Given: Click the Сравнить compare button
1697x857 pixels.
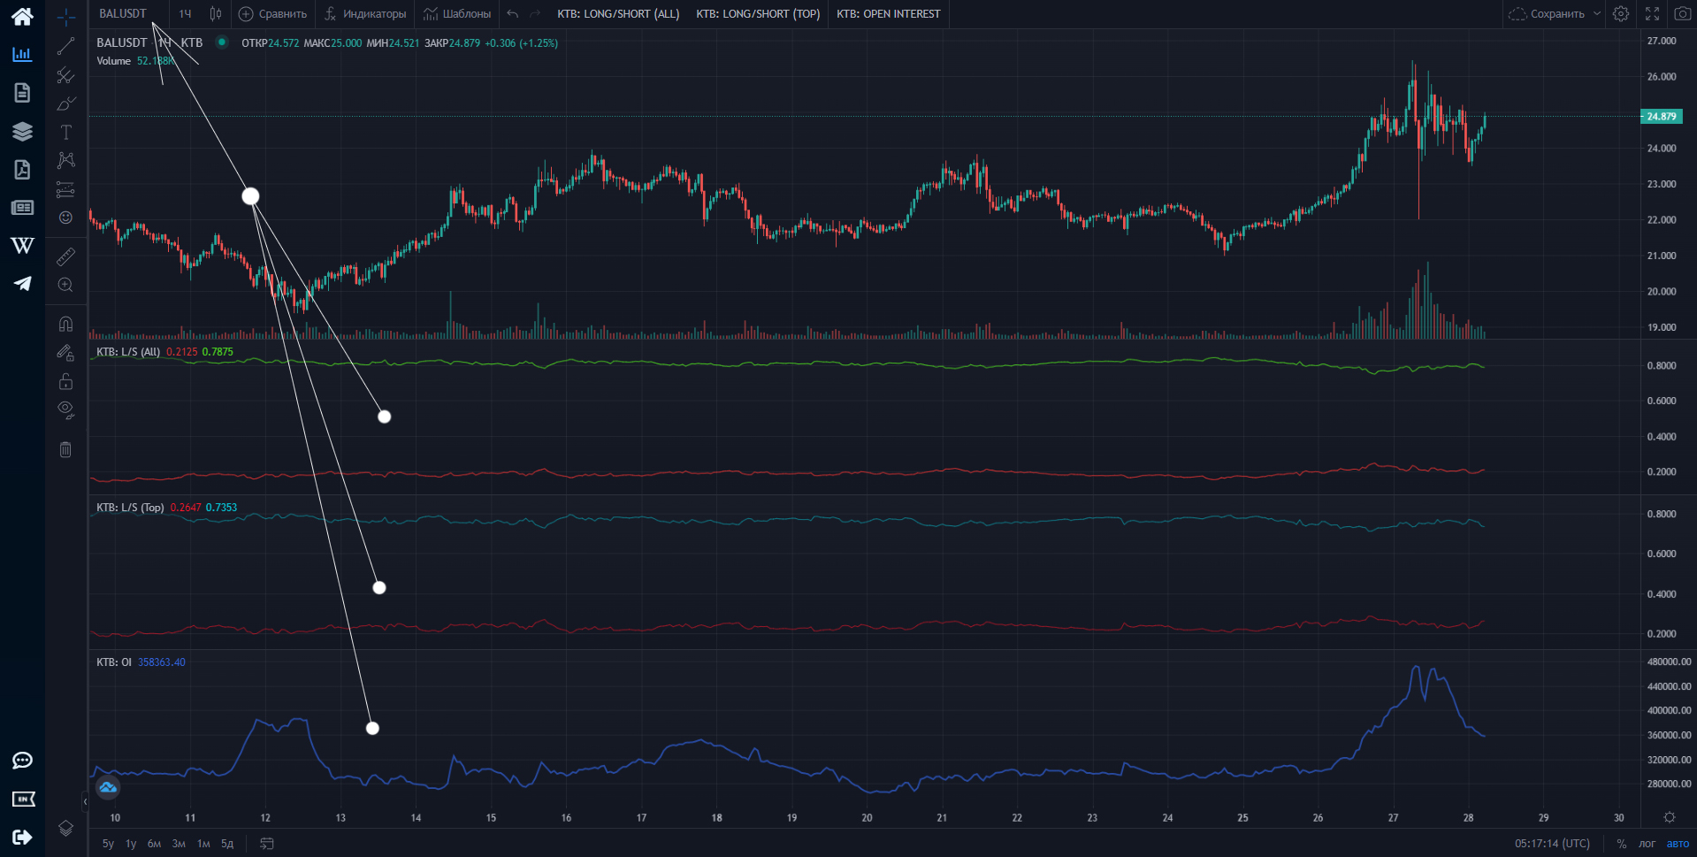Looking at the screenshot, I should pos(273,14).
